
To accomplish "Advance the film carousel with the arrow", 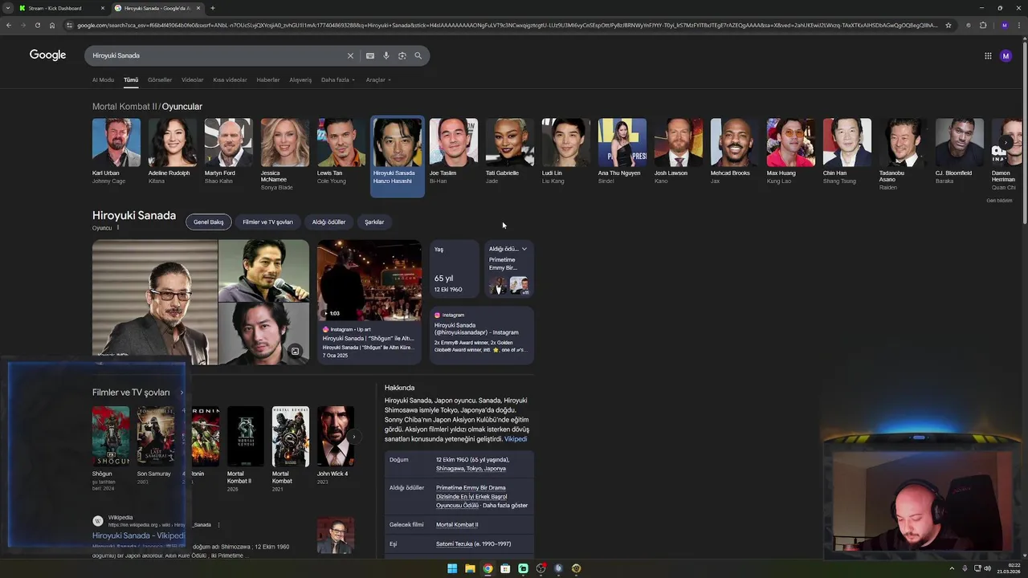I will (x=353, y=437).
